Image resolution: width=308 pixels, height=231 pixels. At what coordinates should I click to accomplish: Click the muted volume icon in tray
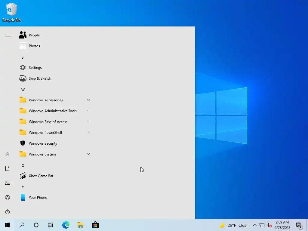269,225
